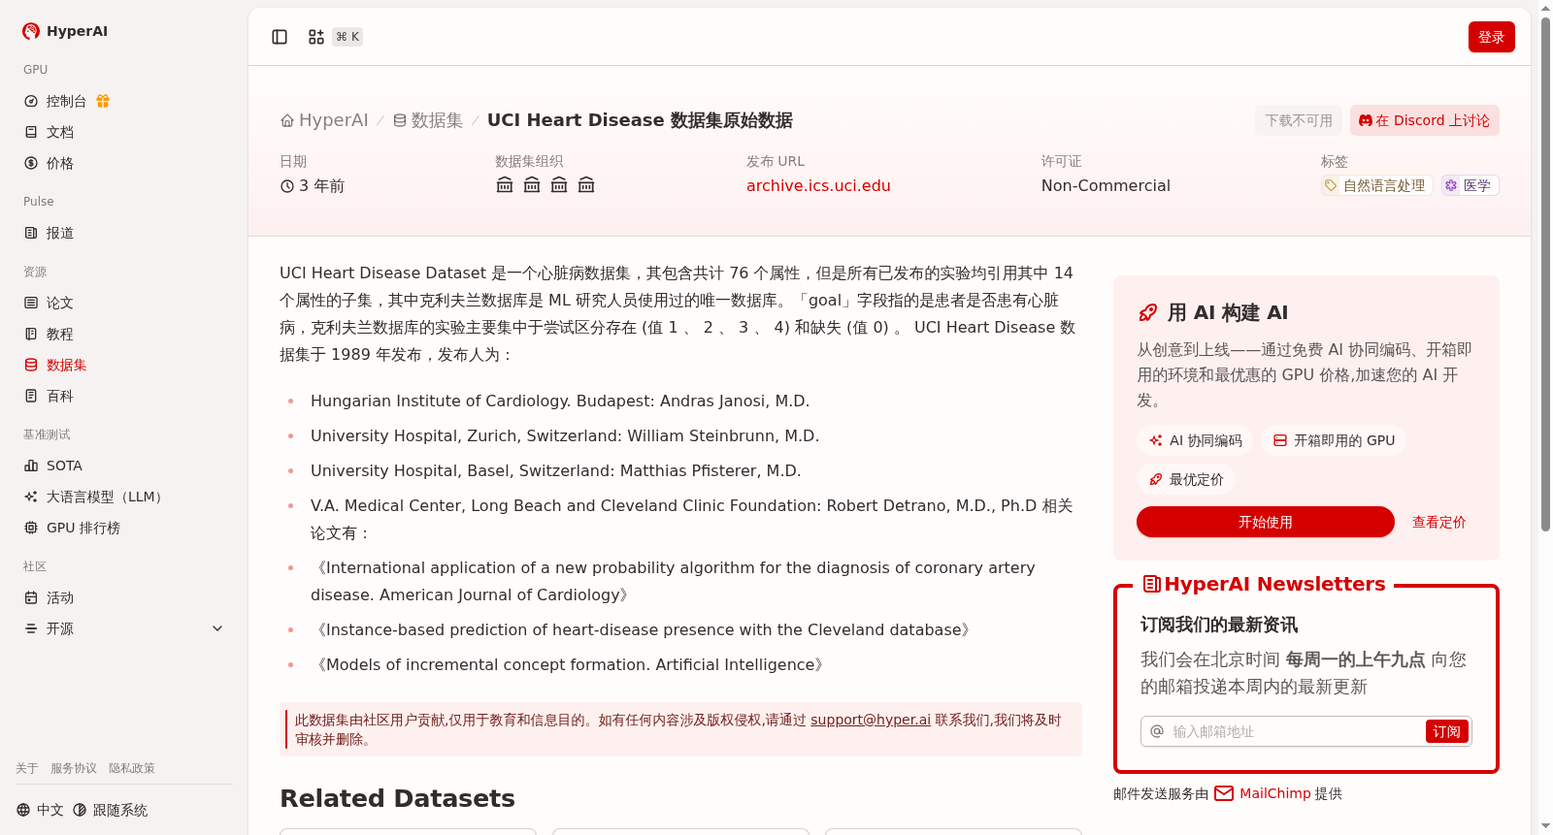
Task: Open the 中文 language selector
Action: point(40,810)
